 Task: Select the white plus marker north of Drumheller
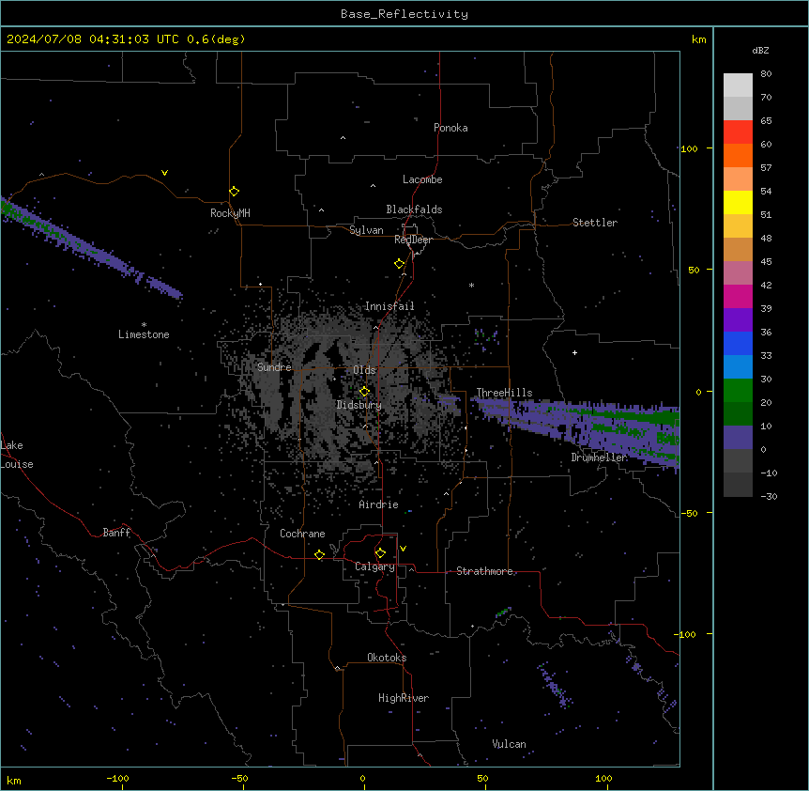pyautogui.click(x=574, y=352)
